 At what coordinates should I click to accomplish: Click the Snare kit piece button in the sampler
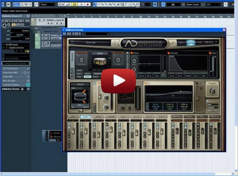87,77
